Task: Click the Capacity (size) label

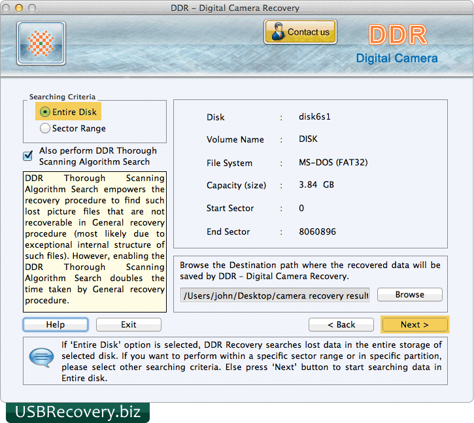Action: 236,185
